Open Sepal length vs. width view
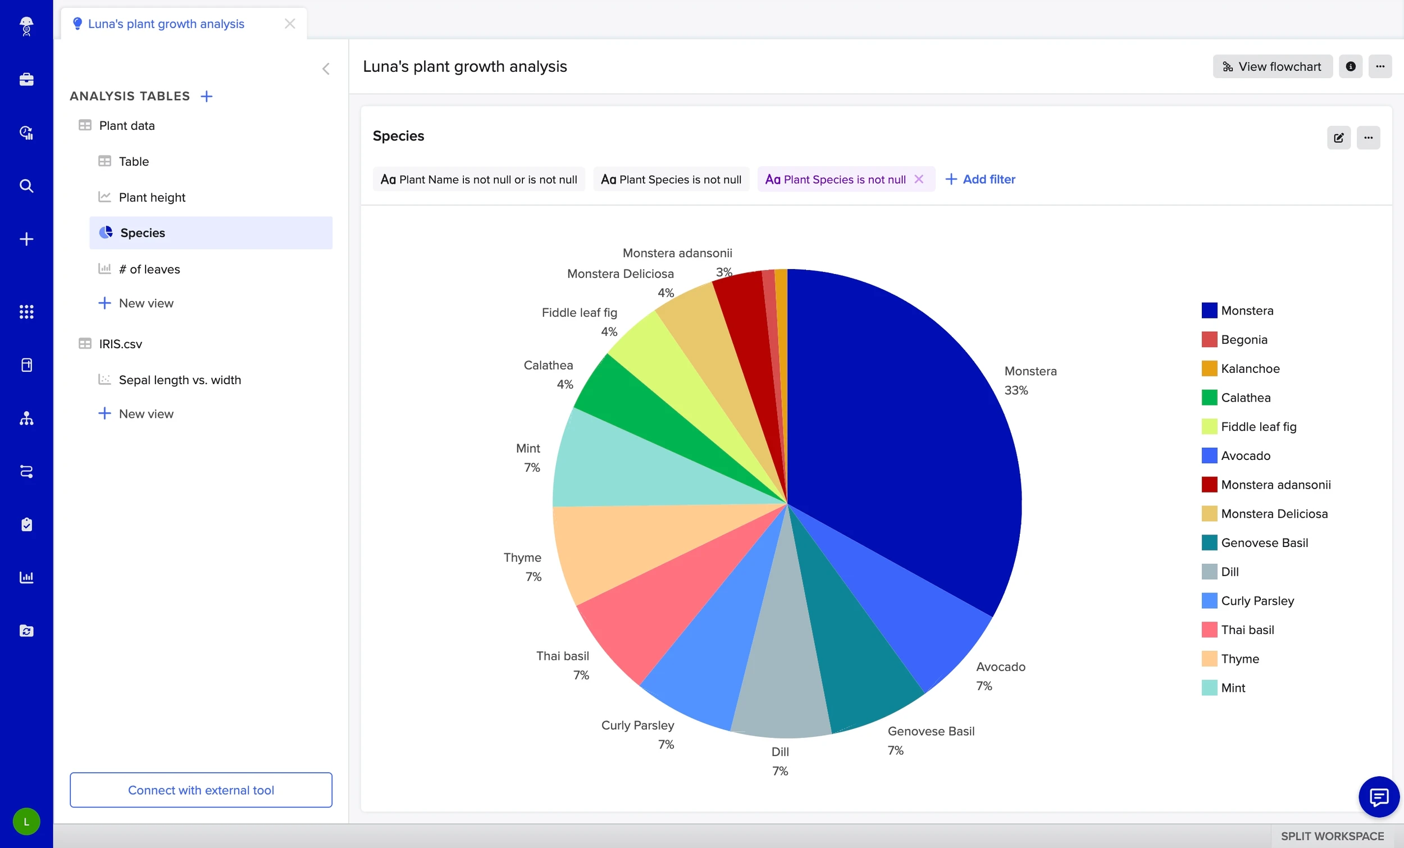 click(180, 380)
